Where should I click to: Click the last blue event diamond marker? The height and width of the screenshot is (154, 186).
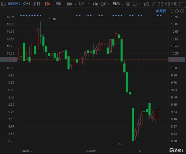click(161, 16)
